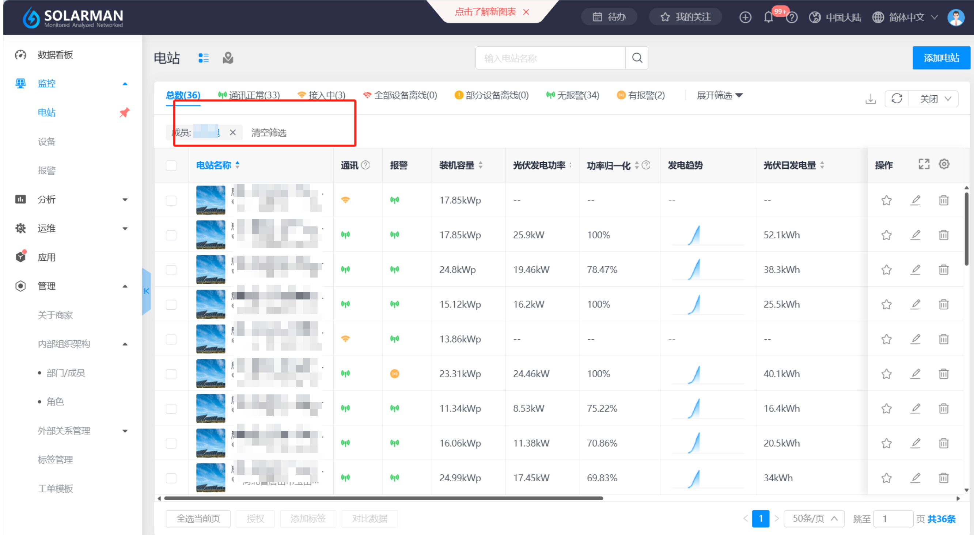
Task: Click the horizontal table scrollbar
Action: (383, 498)
